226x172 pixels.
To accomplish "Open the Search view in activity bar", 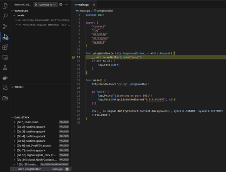I will click(x=5, y=16).
